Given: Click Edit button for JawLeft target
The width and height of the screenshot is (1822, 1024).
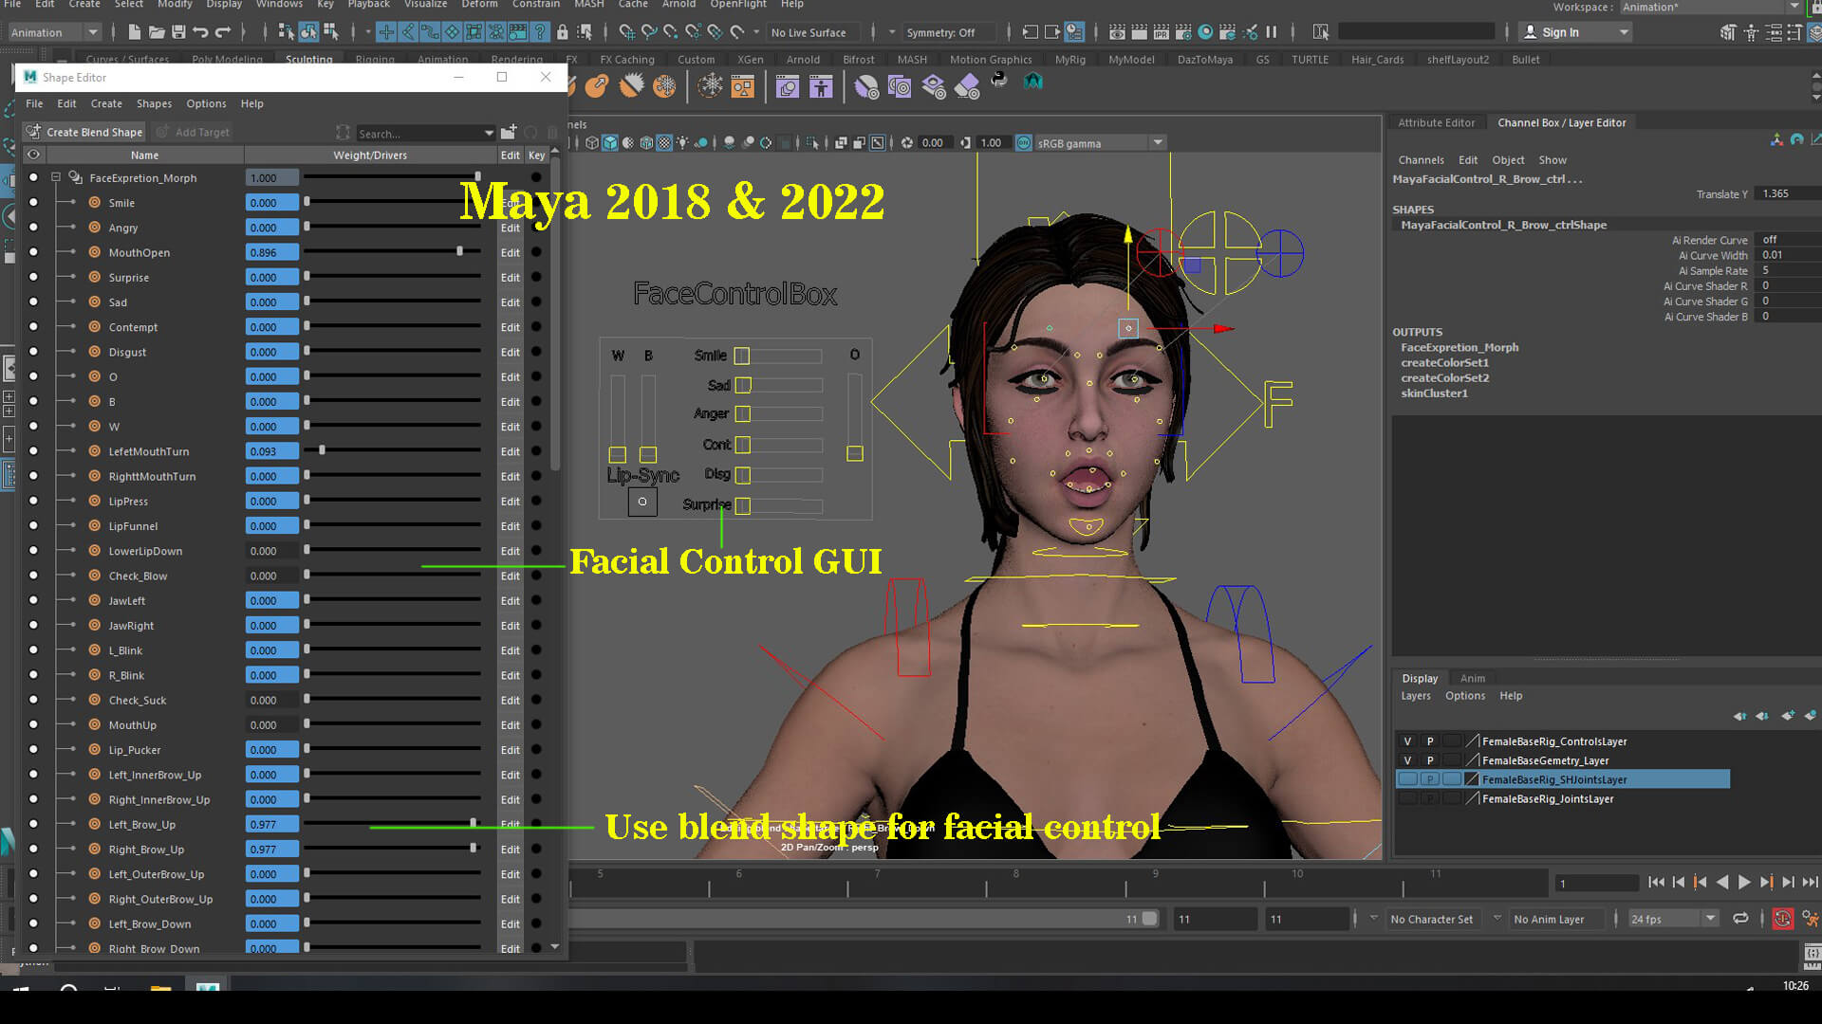Looking at the screenshot, I should (x=510, y=601).
